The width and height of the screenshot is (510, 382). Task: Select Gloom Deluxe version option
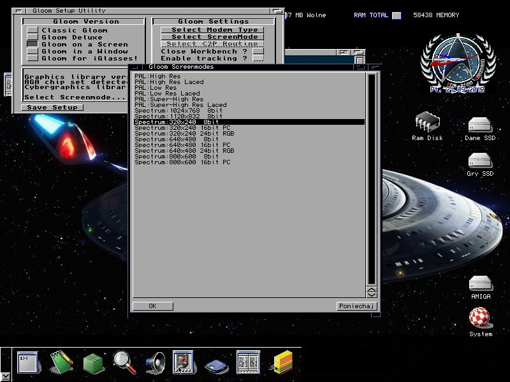point(33,37)
